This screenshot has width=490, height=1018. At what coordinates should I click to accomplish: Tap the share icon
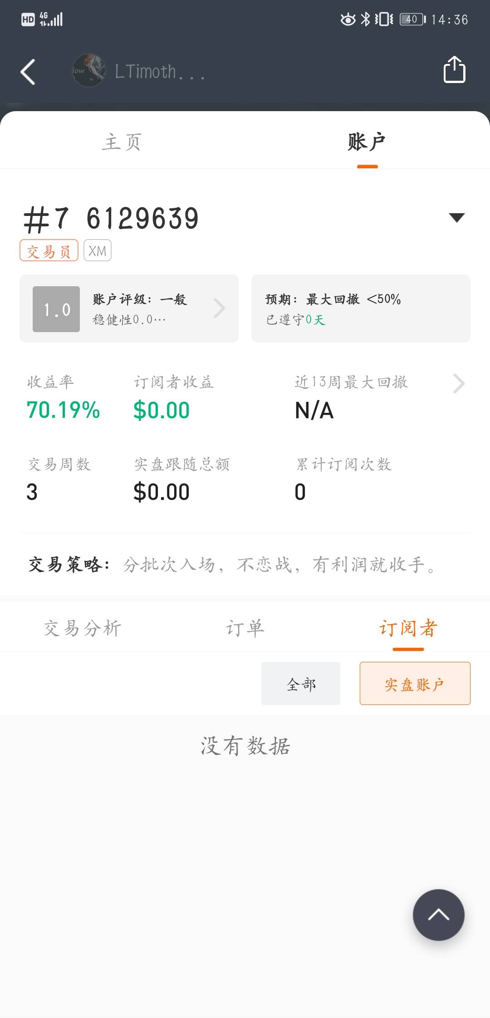point(454,70)
